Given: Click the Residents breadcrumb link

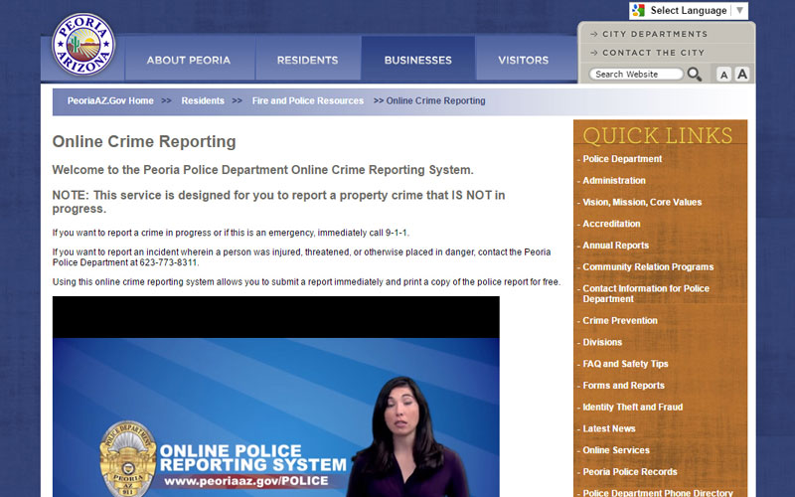Looking at the screenshot, I should 203,101.
